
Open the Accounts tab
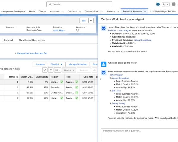click(55, 12)
